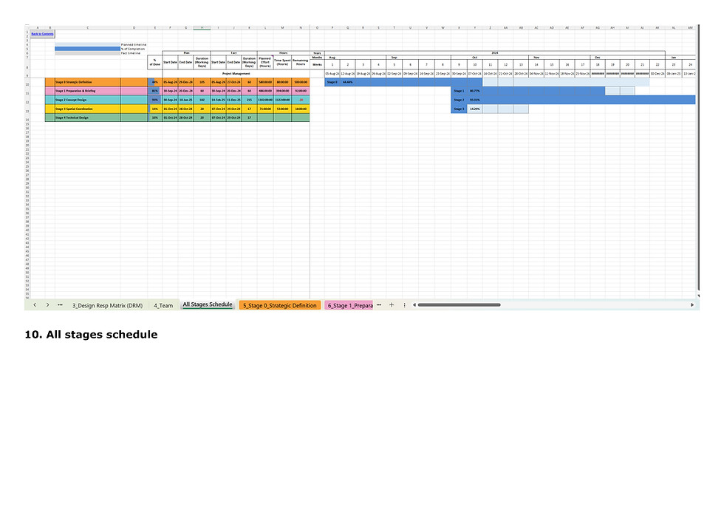Open the pink 6_Stage 1_Prepara tab
724x512 pixels.
[350, 306]
